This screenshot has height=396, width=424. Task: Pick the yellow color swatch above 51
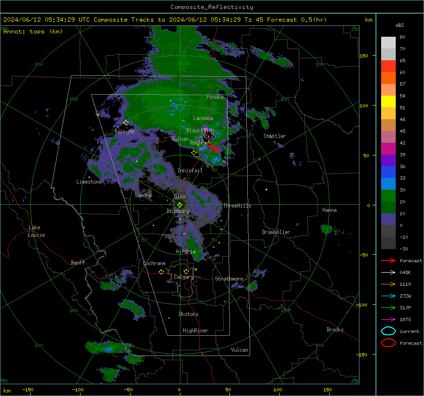(x=388, y=102)
